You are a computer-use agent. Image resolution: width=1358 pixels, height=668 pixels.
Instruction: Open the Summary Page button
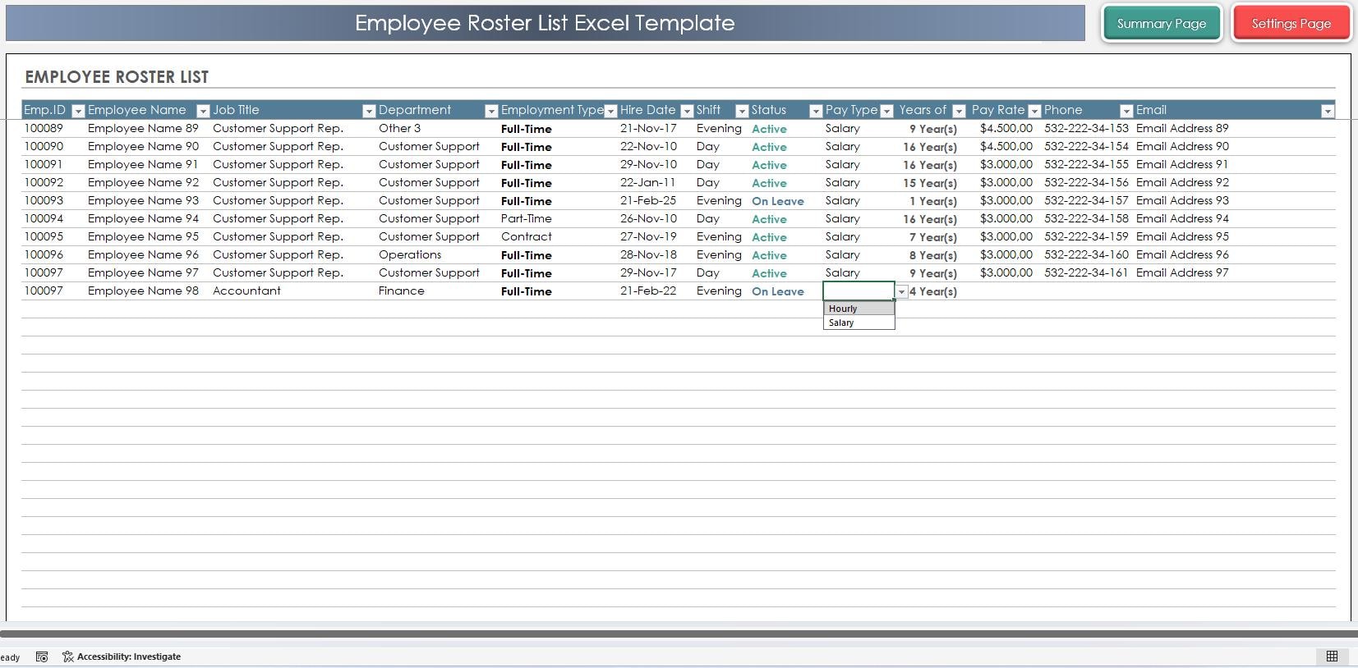click(1161, 24)
